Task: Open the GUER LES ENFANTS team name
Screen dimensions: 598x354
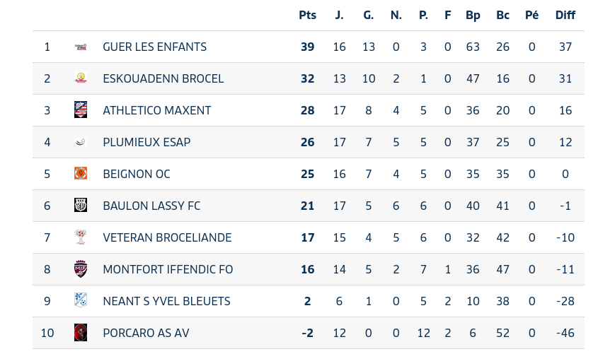Action: click(x=154, y=47)
